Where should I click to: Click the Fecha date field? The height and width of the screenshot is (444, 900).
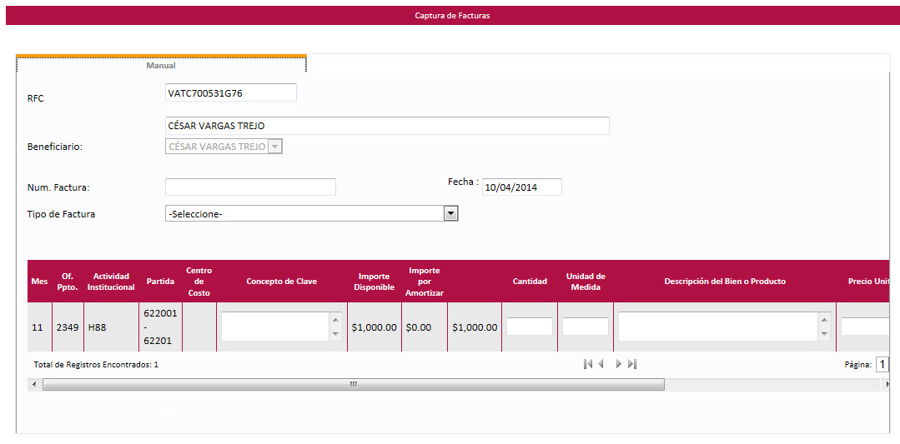point(522,187)
